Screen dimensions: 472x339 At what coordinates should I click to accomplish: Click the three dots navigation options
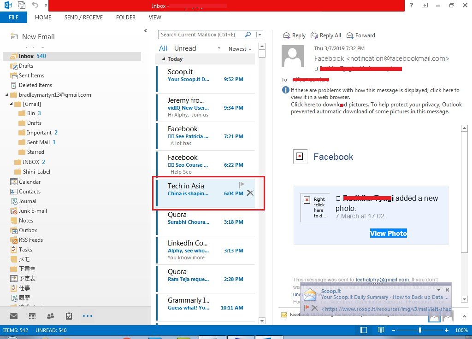(88, 316)
